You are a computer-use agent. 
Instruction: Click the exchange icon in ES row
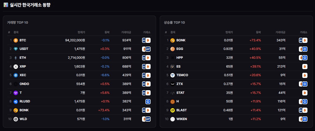pyautogui.click(x=305, y=67)
